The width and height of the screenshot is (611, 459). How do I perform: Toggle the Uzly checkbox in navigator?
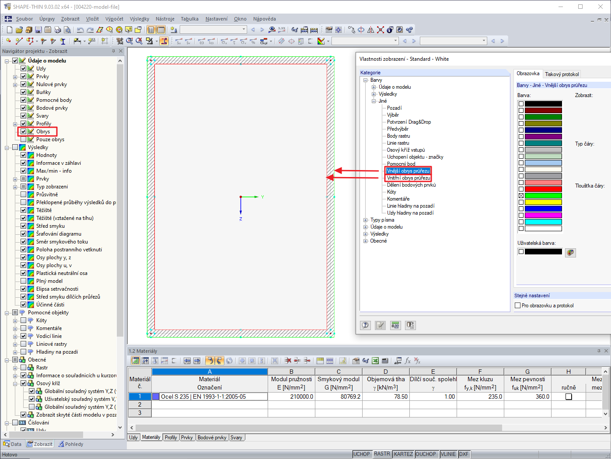coord(24,69)
